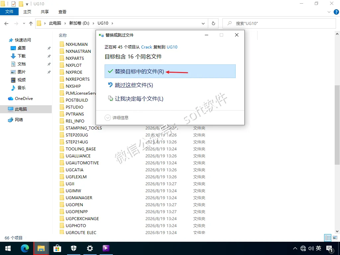
Task: Select the NXNASTRAN folder icon
Action: point(62,51)
